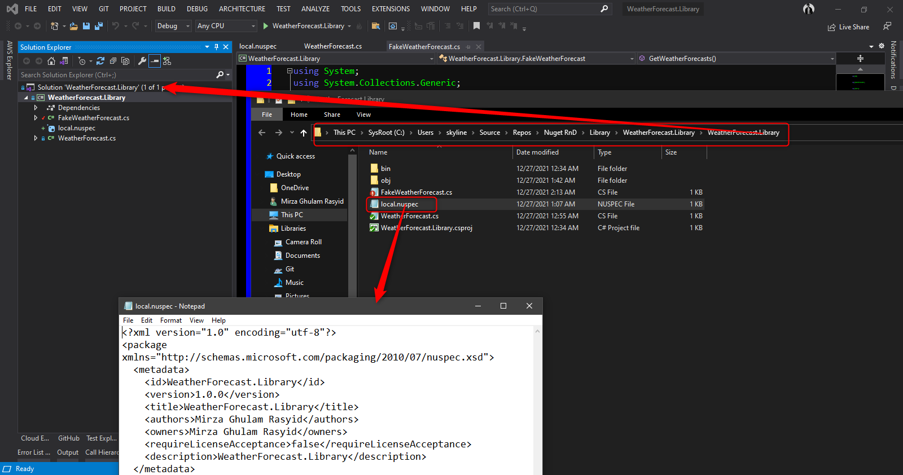Click Switch Views icon in Solution Explorer
Screen dimensions: 903x475
64,61
